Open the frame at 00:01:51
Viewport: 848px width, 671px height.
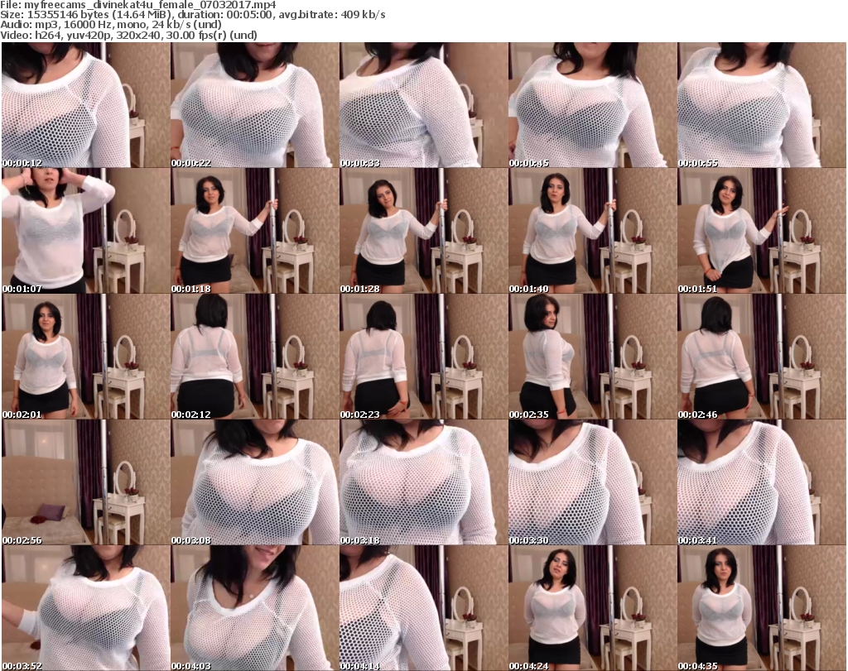click(x=762, y=231)
